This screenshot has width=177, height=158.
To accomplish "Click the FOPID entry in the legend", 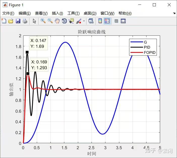I will click(x=150, y=53).
